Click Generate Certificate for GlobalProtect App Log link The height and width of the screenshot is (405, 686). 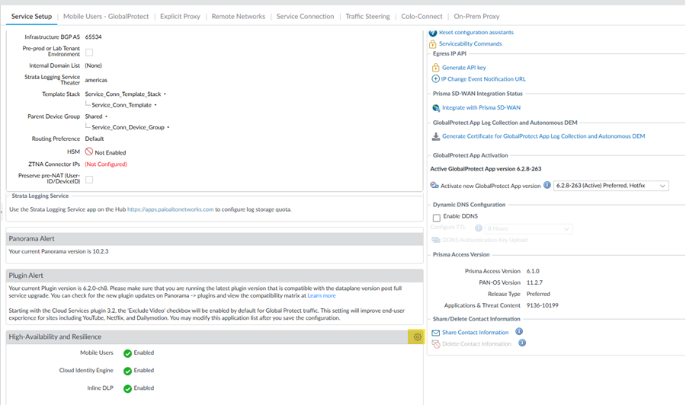coord(543,136)
